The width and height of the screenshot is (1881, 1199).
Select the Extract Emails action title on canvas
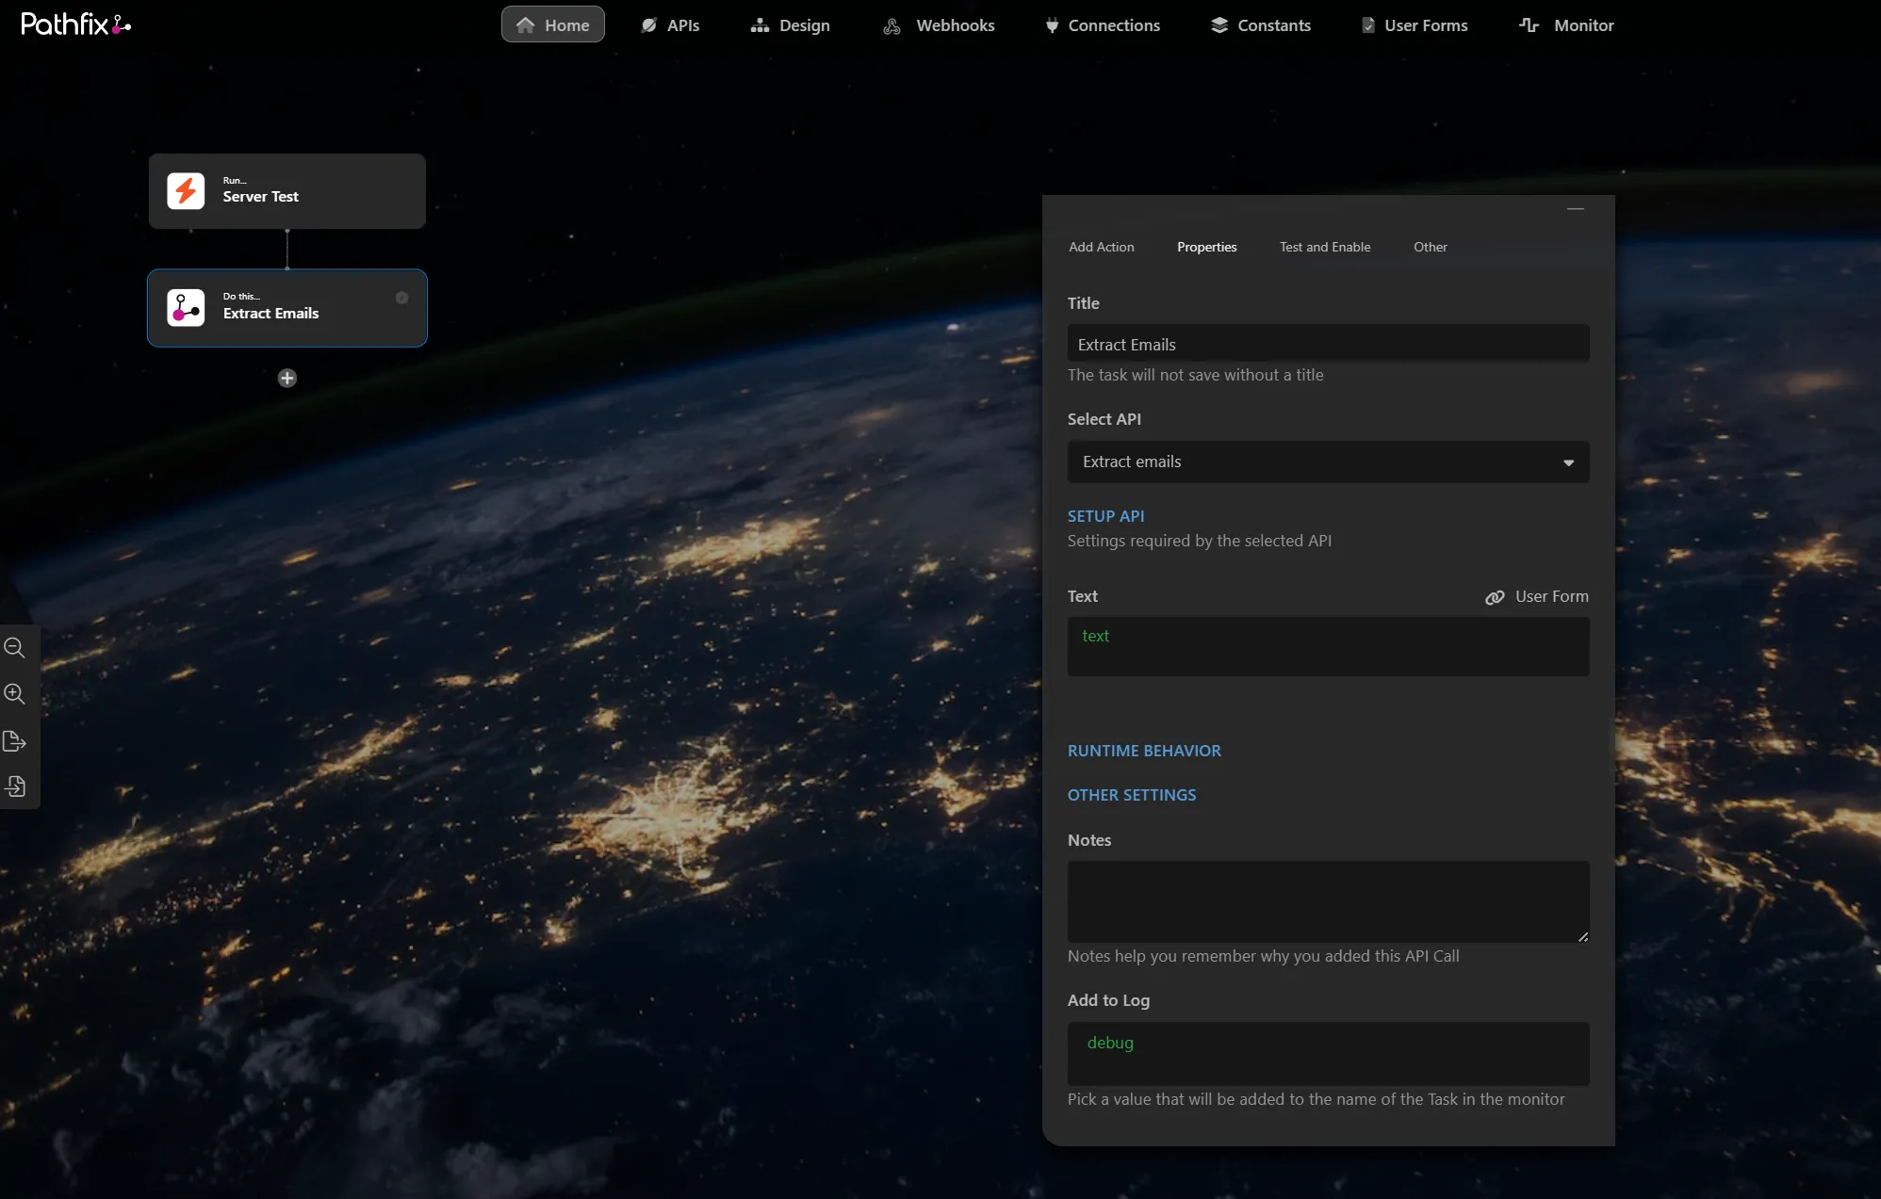tap(270, 314)
